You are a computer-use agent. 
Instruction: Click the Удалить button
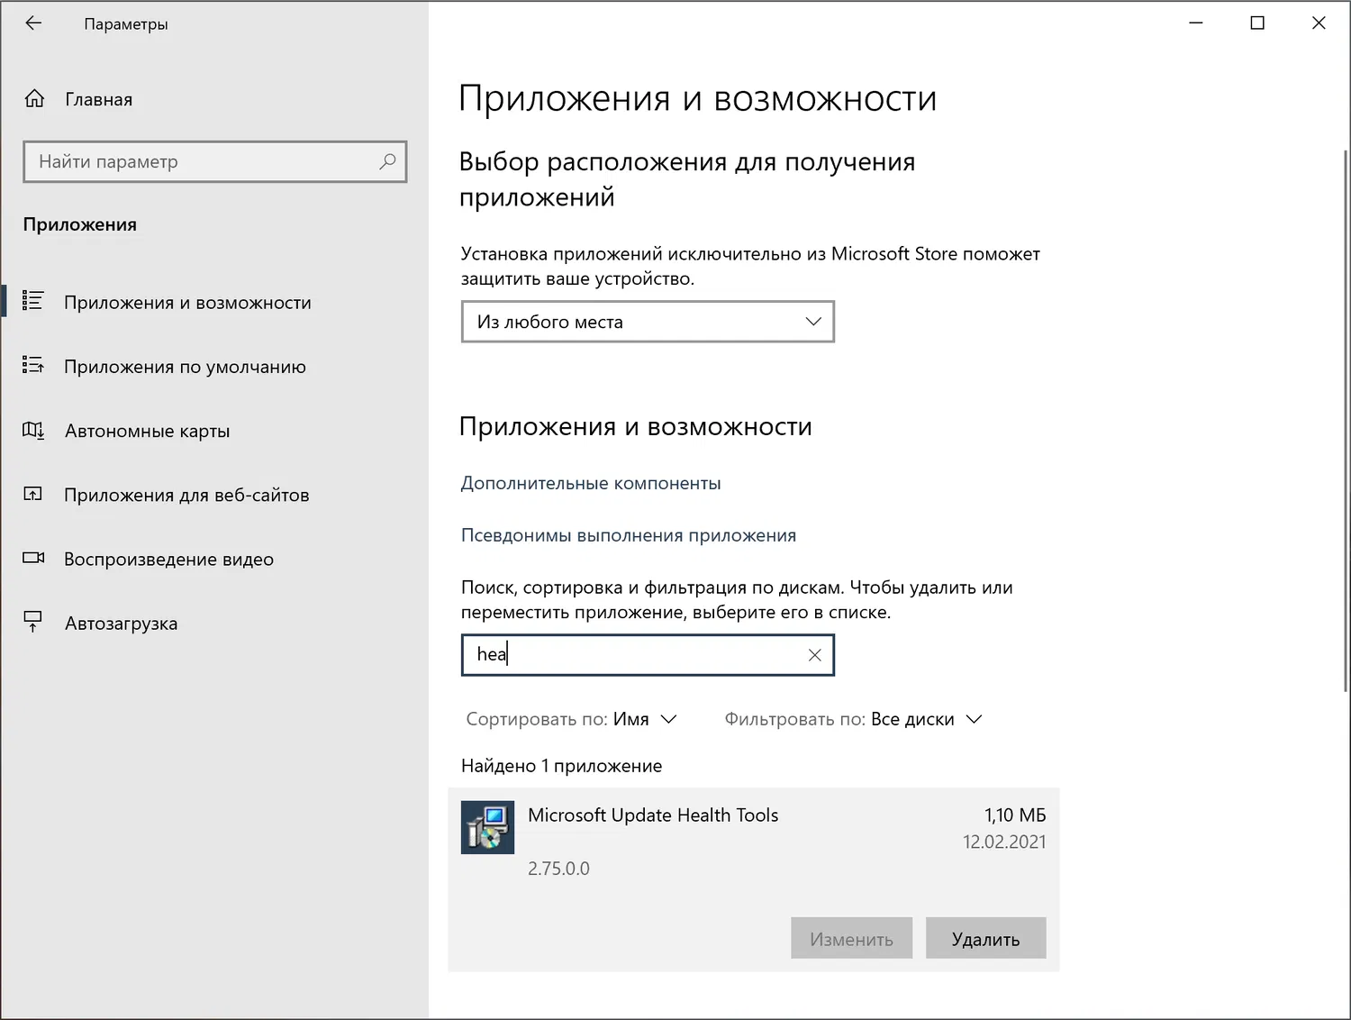[x=985, y=937]
